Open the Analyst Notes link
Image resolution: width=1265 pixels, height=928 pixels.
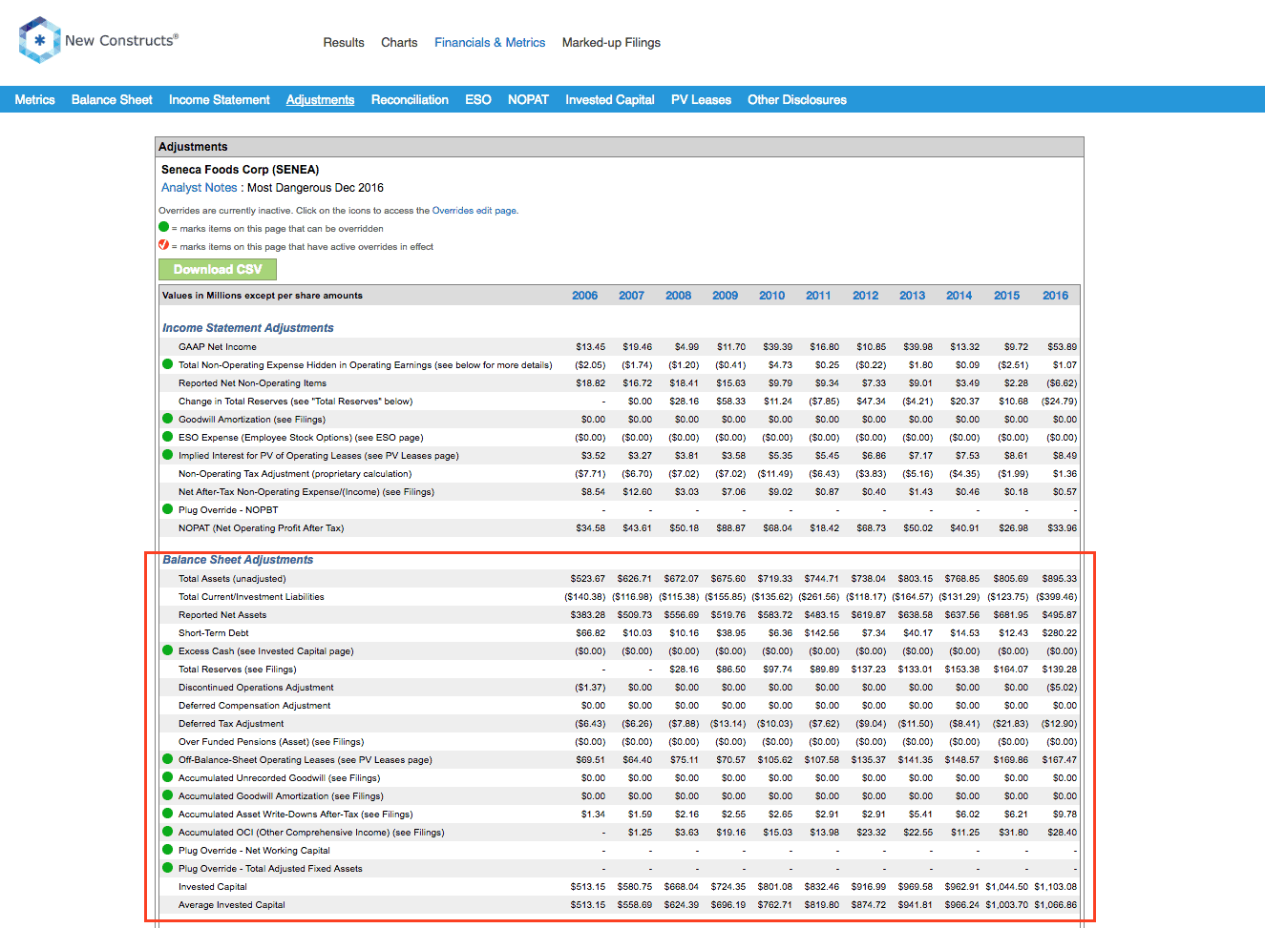(199, 188)
